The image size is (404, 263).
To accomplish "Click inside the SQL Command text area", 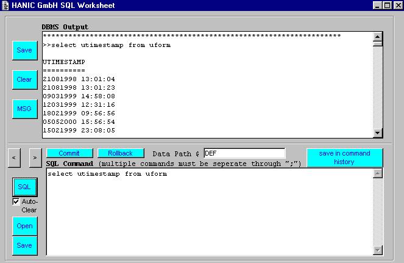I will pyautogui.click(x=210, y=212).
